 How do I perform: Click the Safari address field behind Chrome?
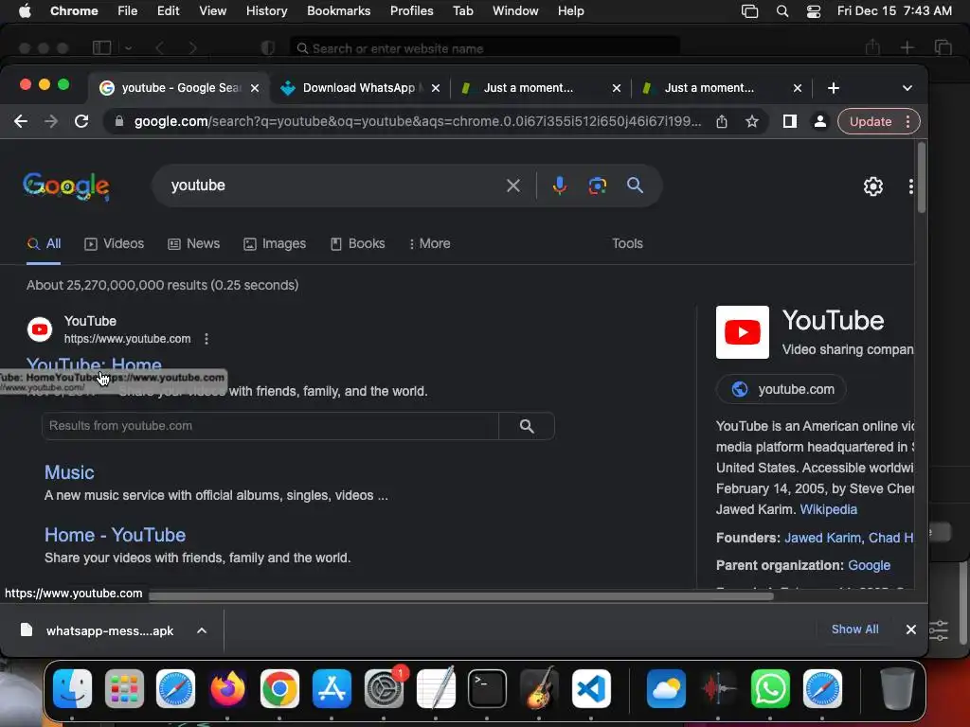484,47
